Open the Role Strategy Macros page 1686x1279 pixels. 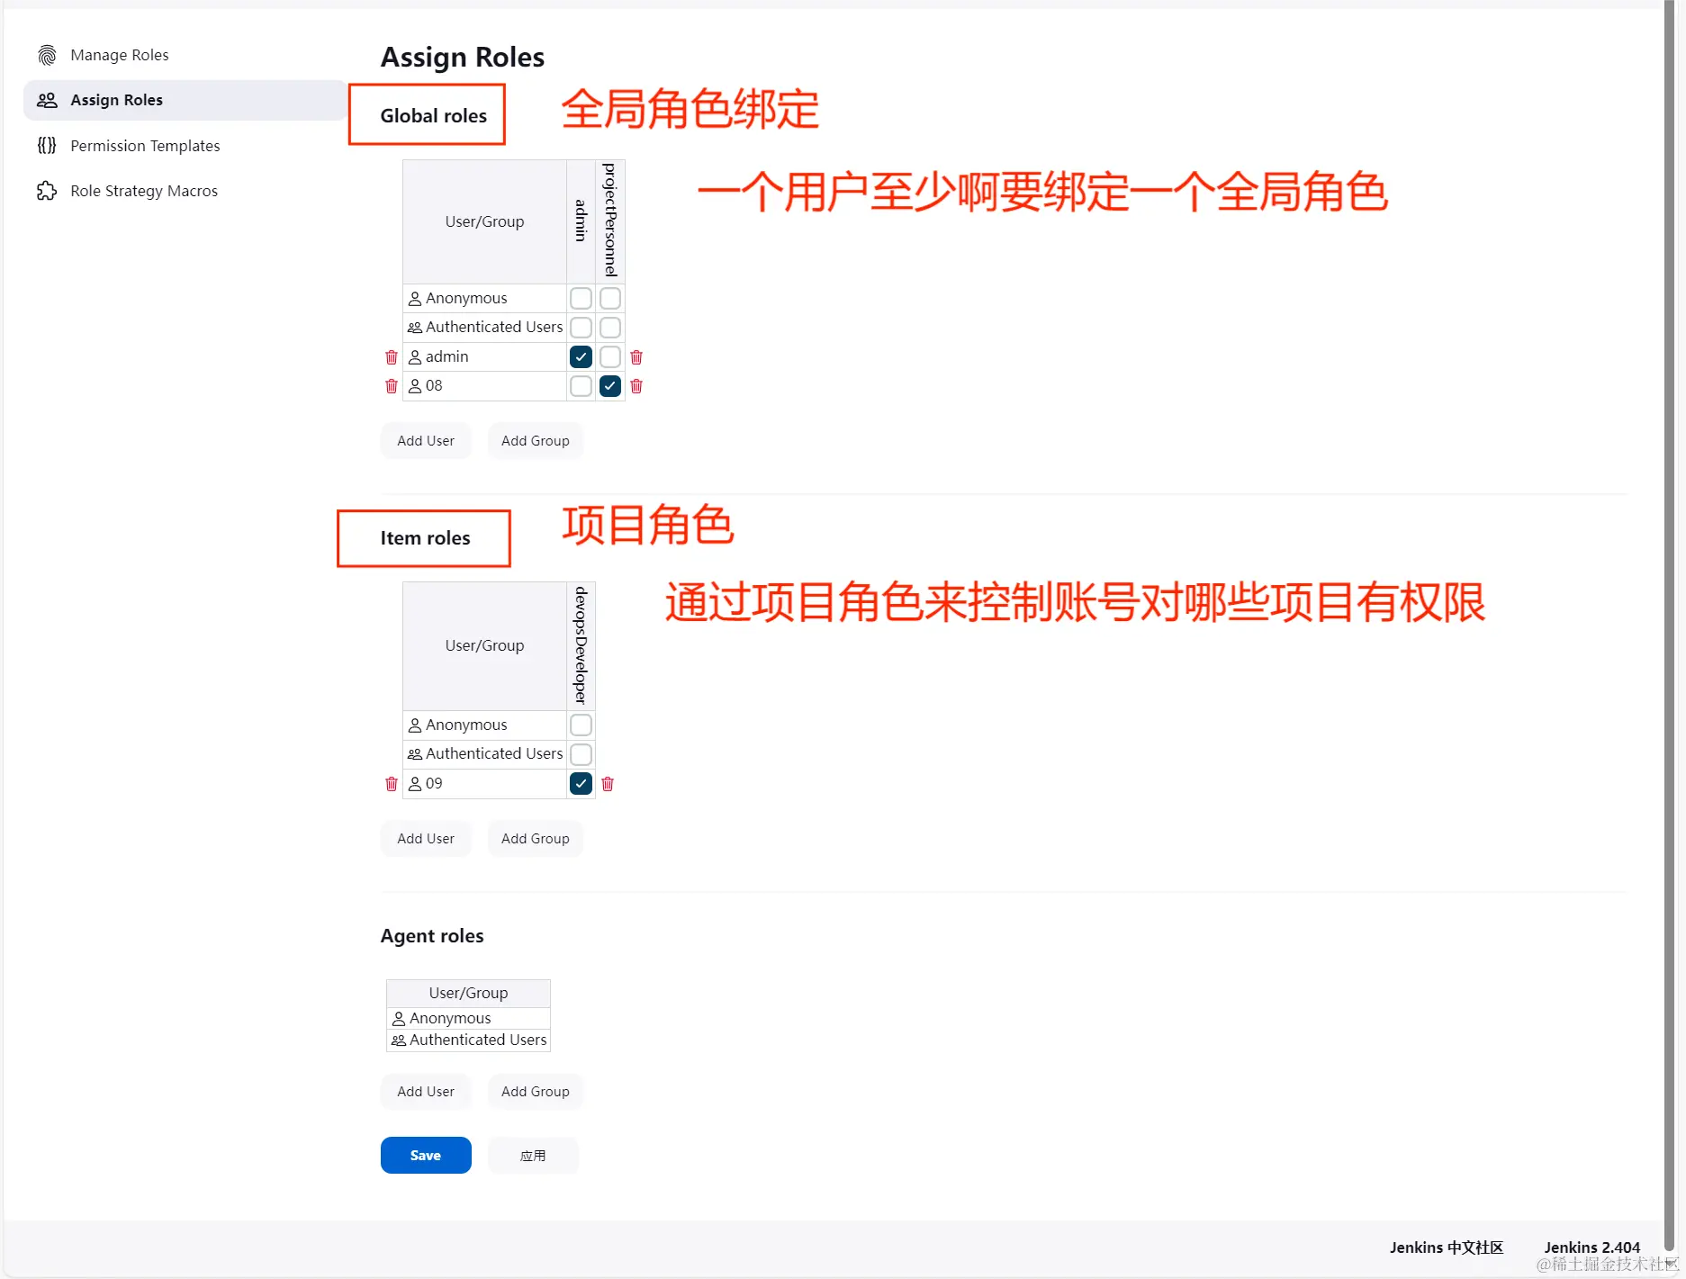pos(145,191)
